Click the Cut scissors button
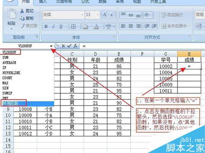This screenshot has width=205, height=153. pos(27,11)
